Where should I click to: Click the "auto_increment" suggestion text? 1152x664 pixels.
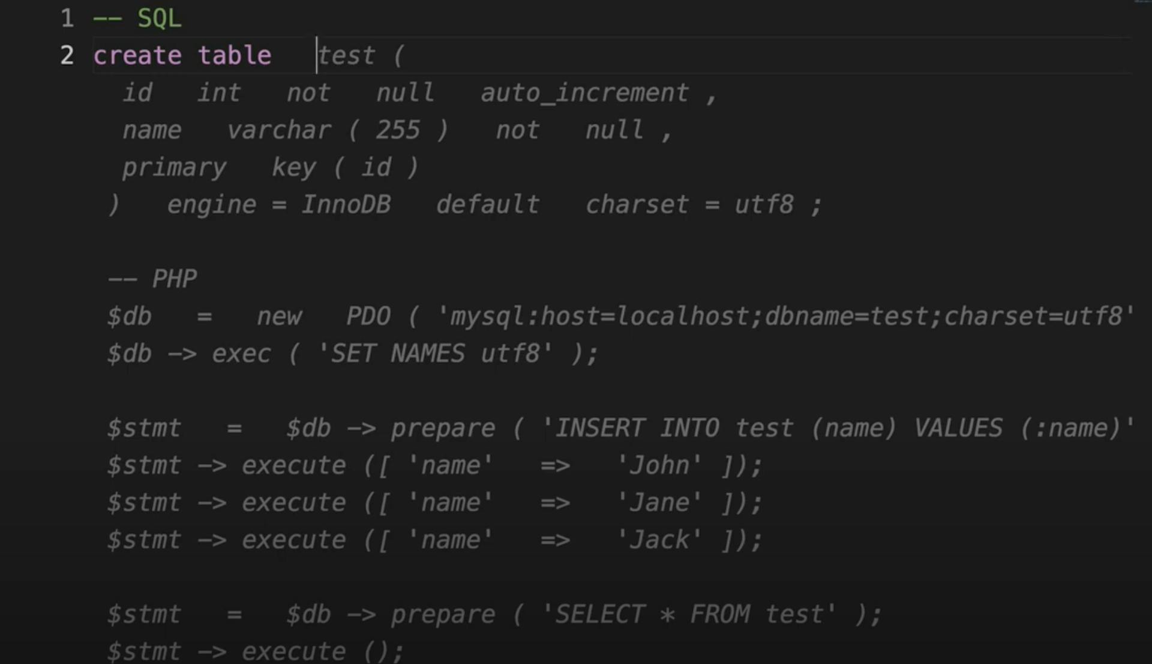click(584, 93)
